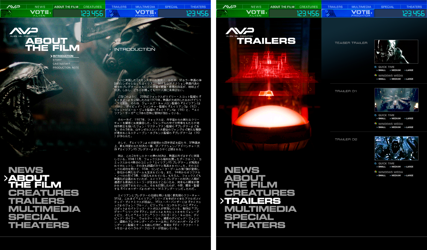Vote for Predator on the right page
The width and height of the screenshot is (427, 250).
[361, 13]
